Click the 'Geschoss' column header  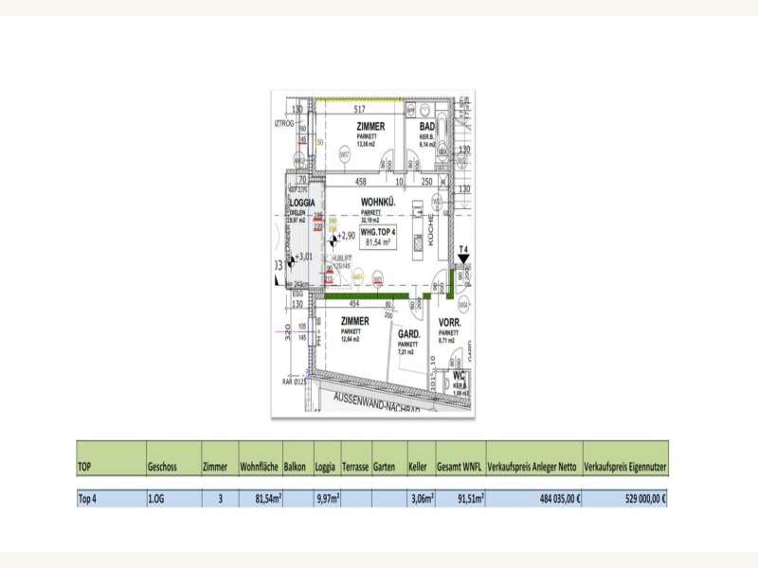click(174, 458)
